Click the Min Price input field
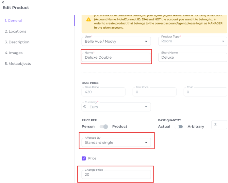Image resolution: width=228 pixels, height=183 pixels. click(154, 92)
